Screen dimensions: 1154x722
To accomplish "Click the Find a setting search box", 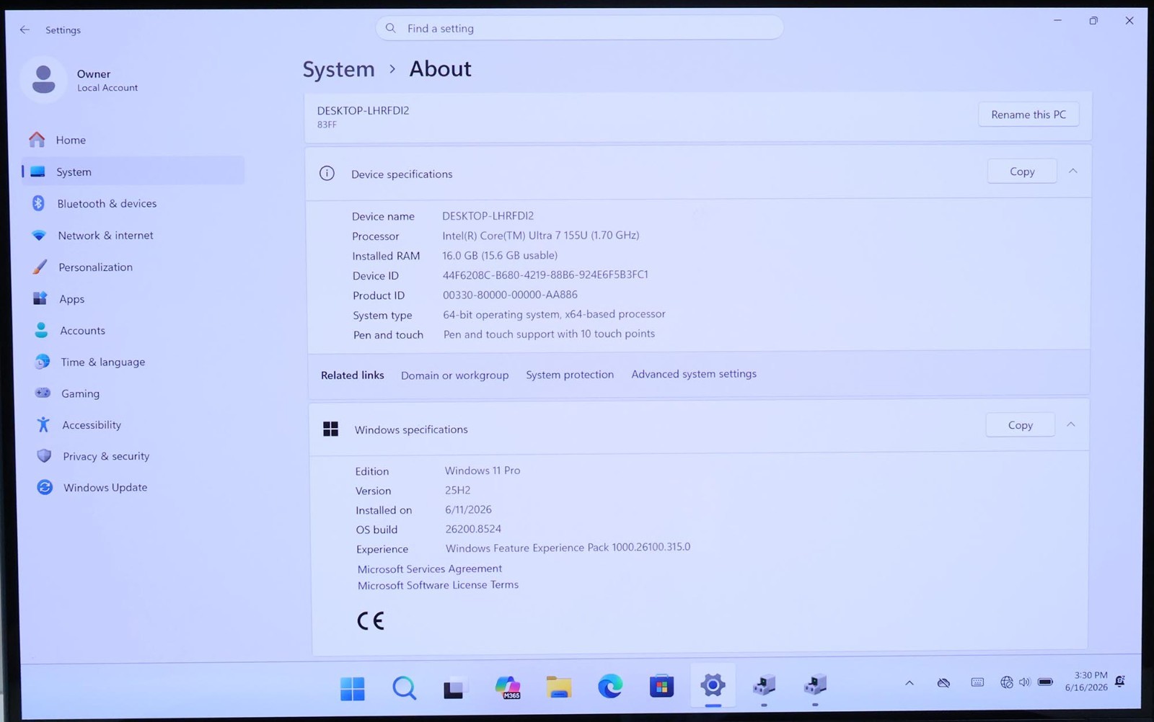I will point(579,28).
